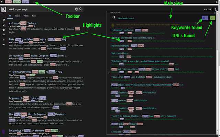
Task: Open 'Programmable Search Engine by Google' result
Action: pyautogui.click(x=27, y=98)
